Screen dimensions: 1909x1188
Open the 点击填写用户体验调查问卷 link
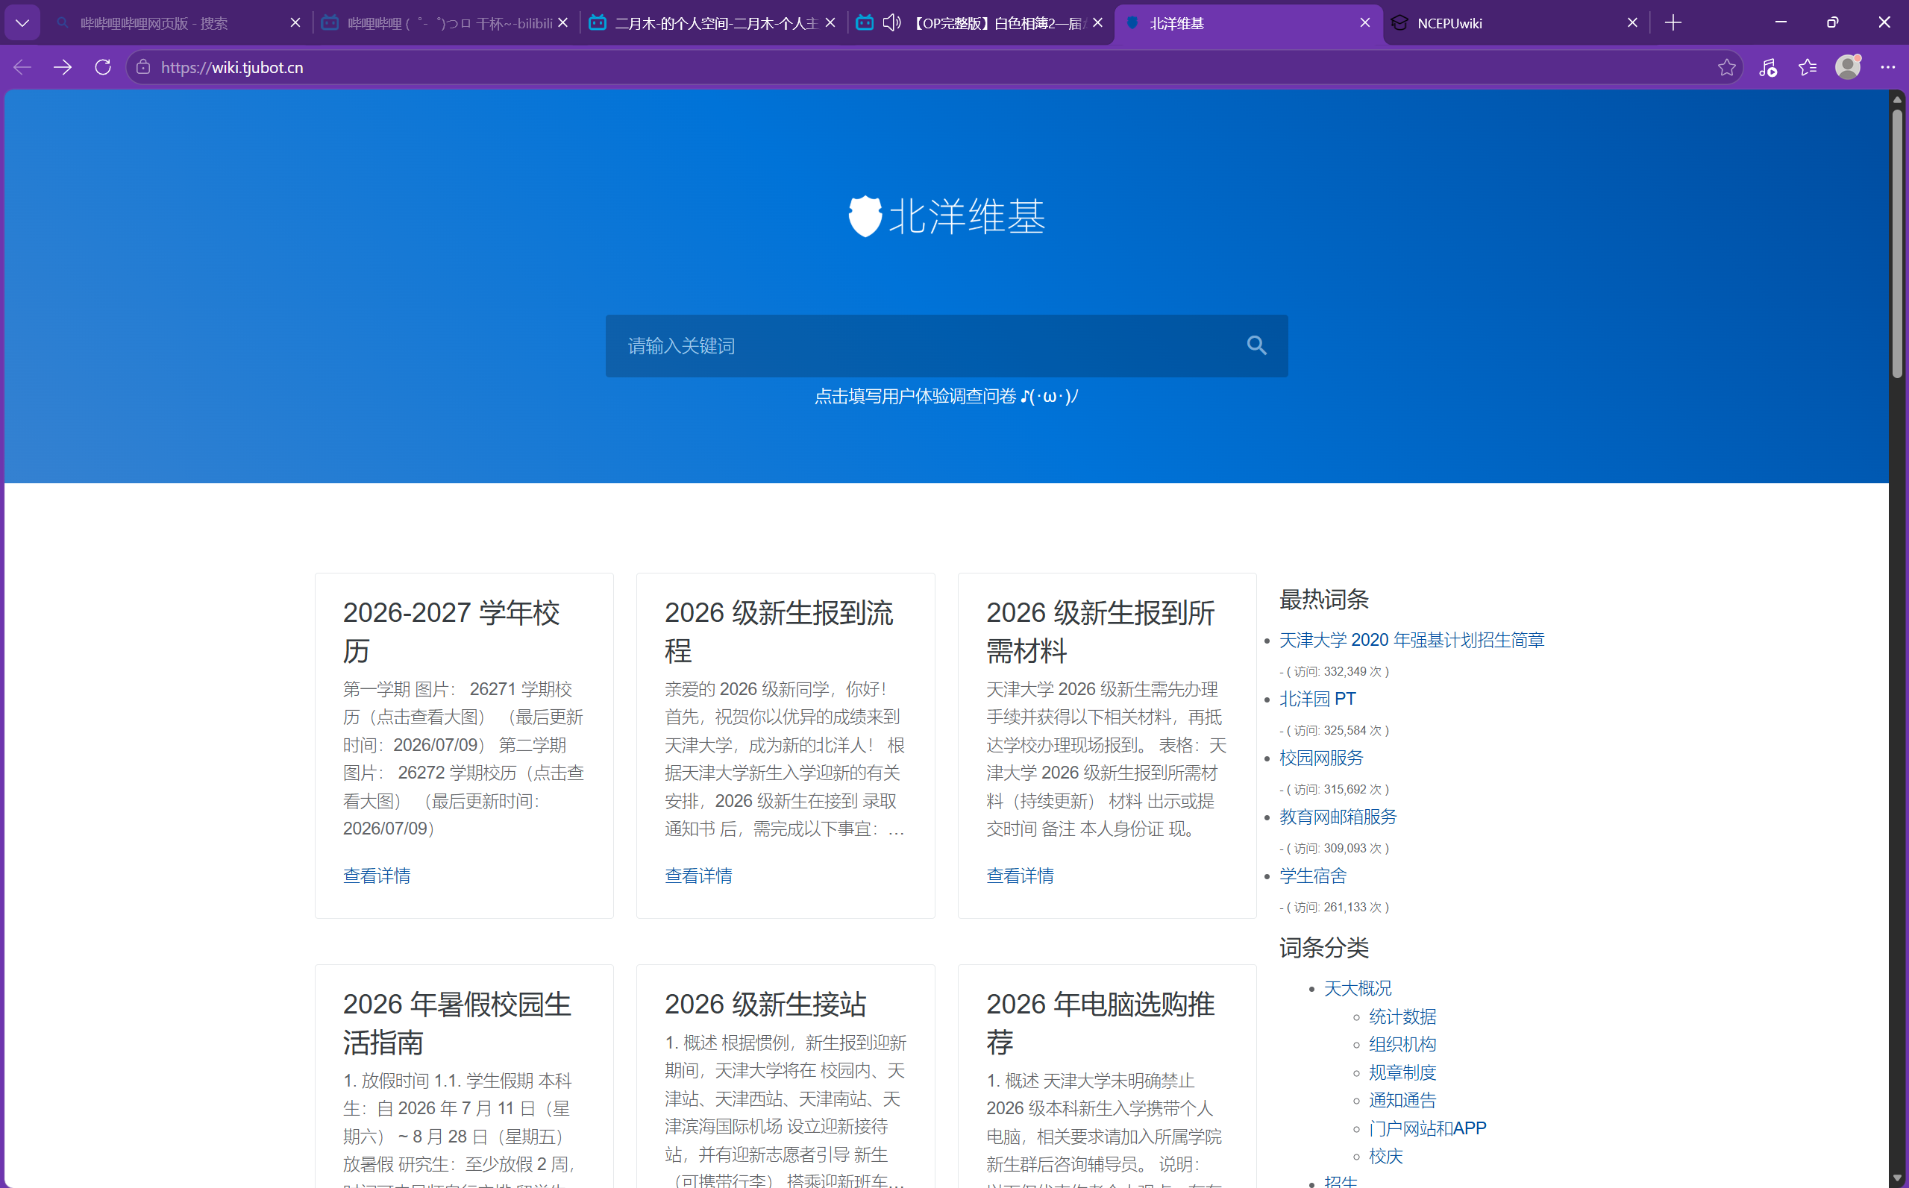tap(946, 396)
